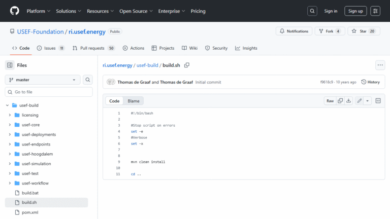Expand the usef-core folder
This screenshot has width=390, height=219.
10,125
